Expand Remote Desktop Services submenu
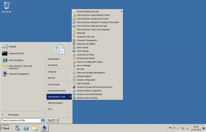This screenshot has width=206, height=132. pyautogui.click(x=97, y=12)
